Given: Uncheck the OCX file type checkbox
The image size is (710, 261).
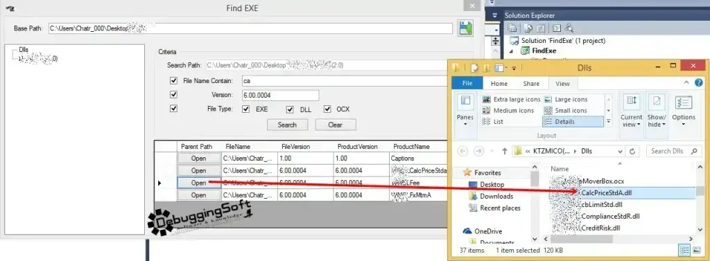Looking at the screenshot, I should (327, 109).
